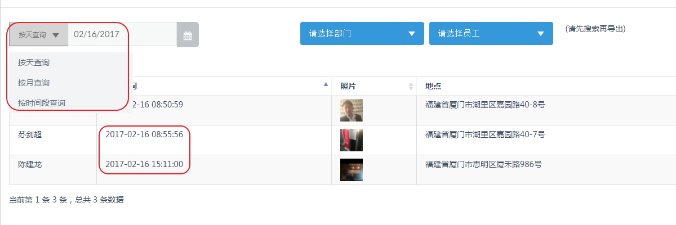Click the address 厦禾路986号 cell

(546, 170)
